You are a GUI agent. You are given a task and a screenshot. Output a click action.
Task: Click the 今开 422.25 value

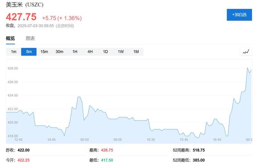tap(23, 160)
